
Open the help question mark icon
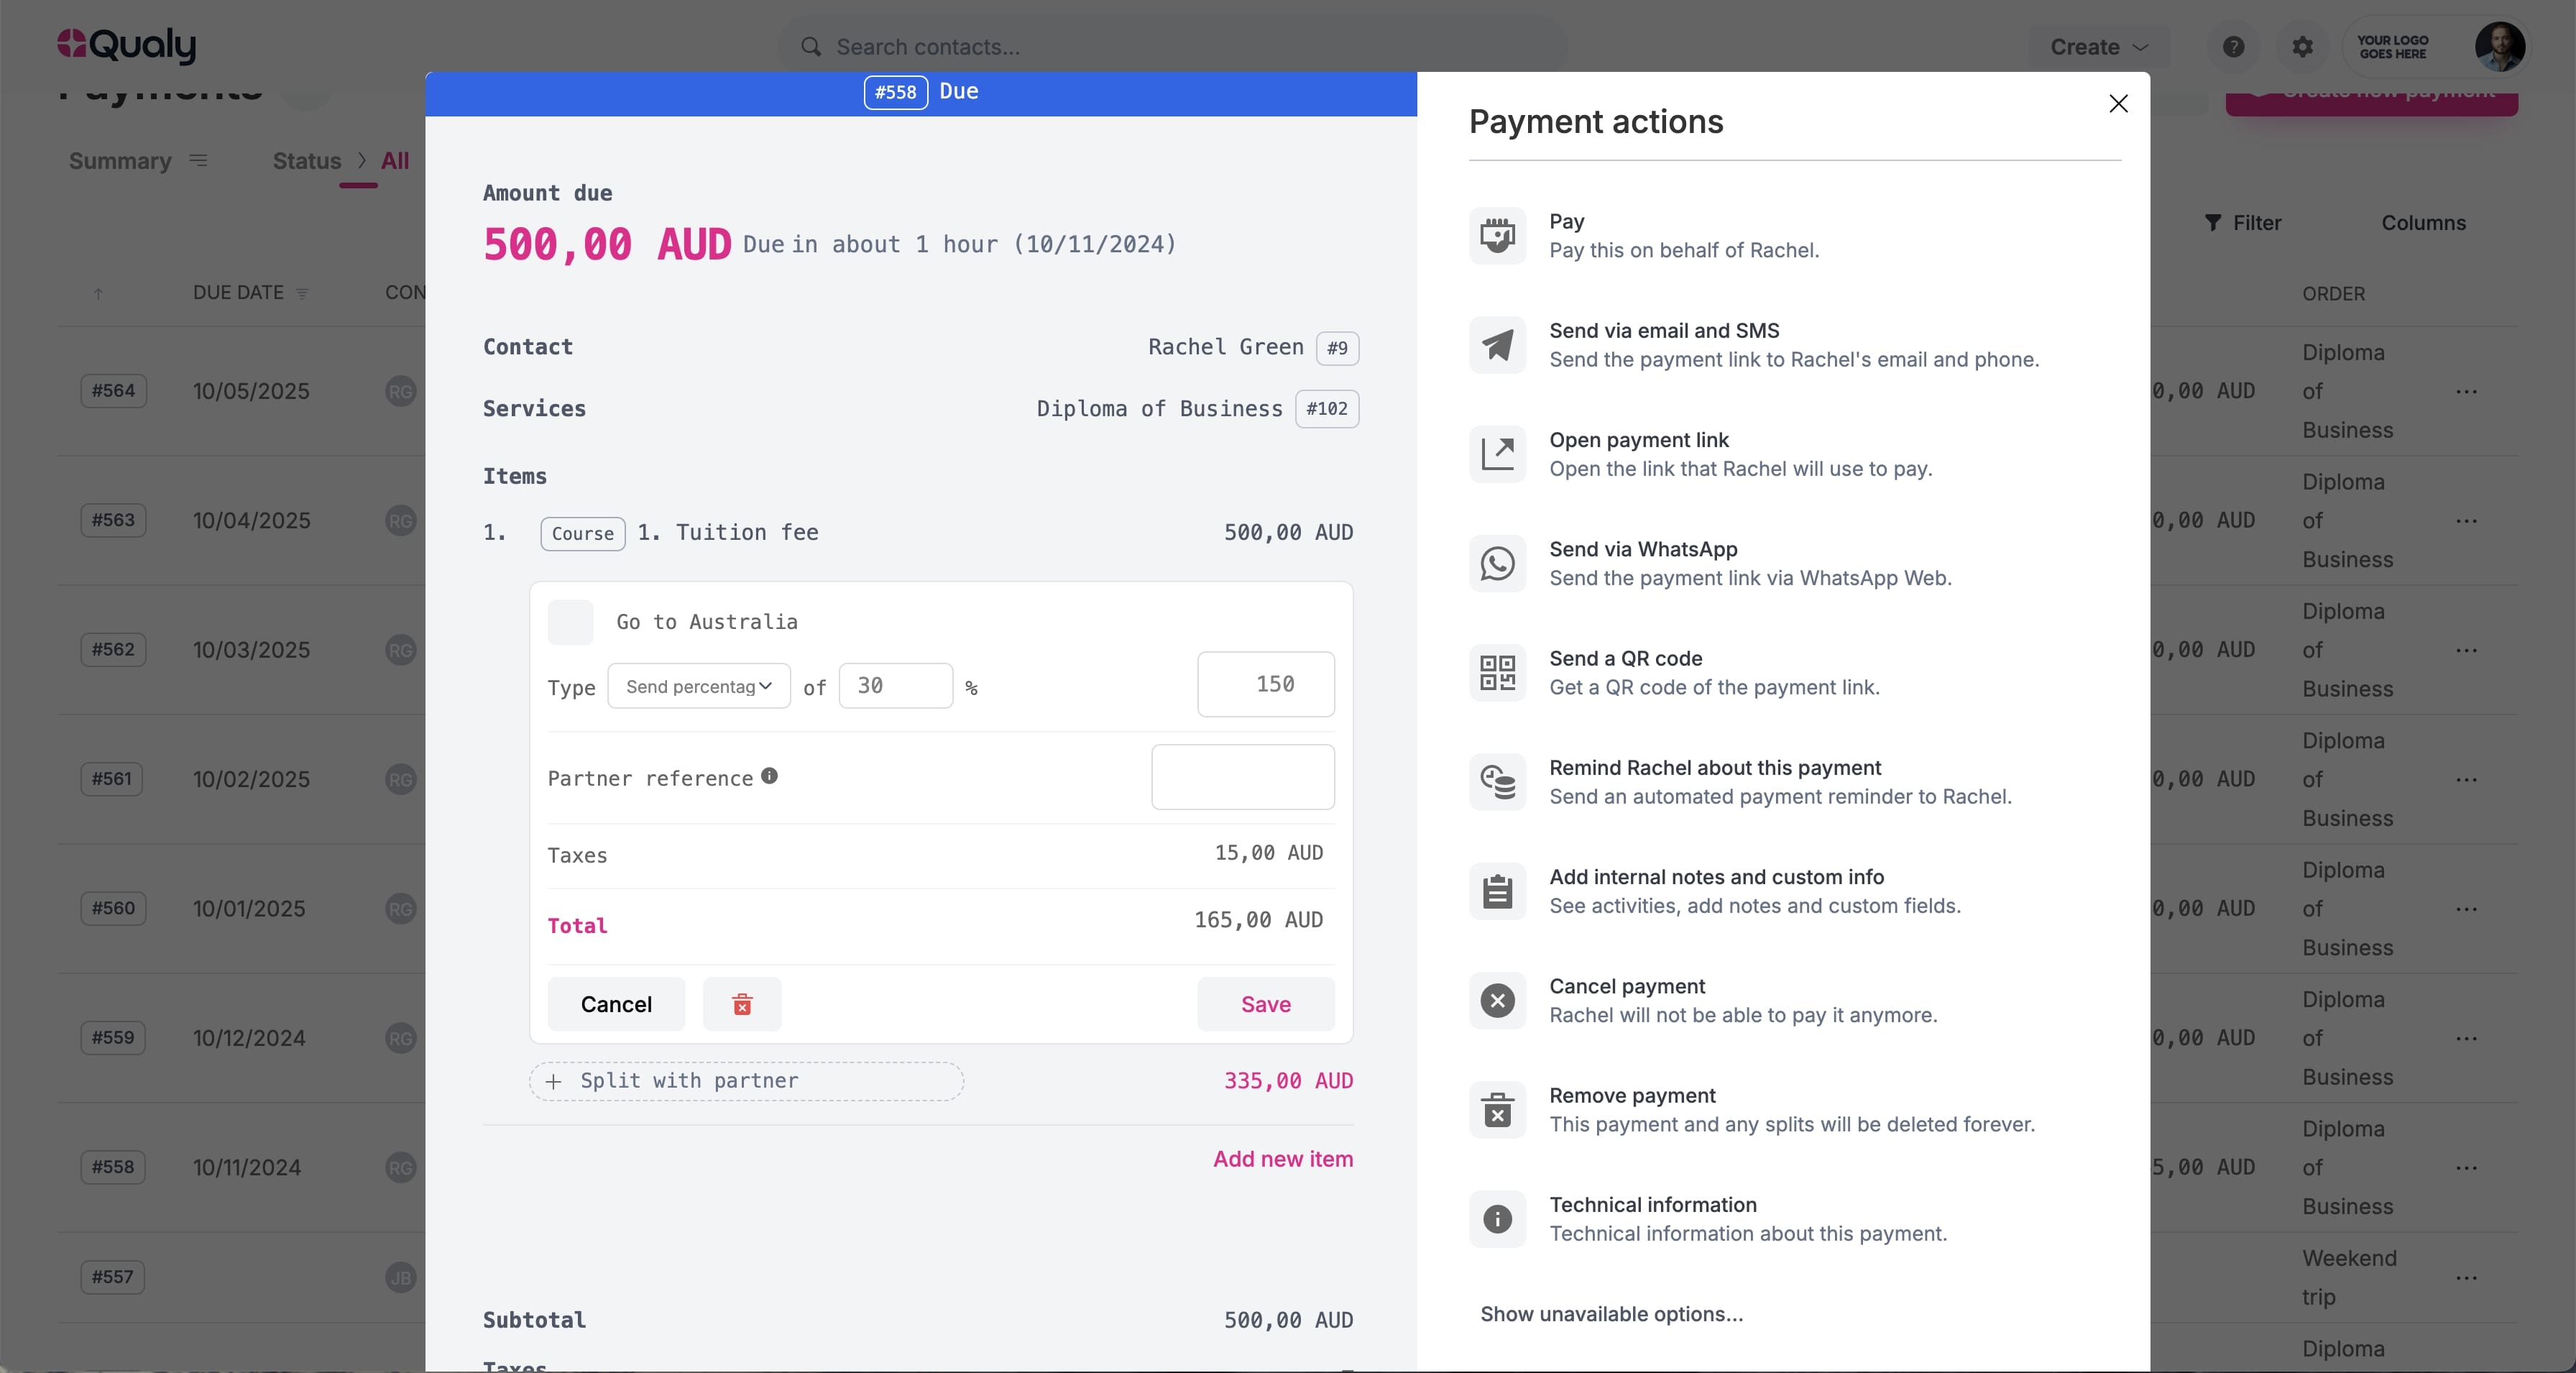[x=2233, y=47]
